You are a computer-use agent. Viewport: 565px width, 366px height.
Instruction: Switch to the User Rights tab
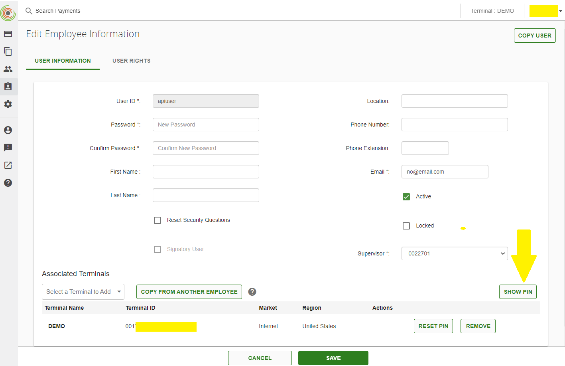131,61
